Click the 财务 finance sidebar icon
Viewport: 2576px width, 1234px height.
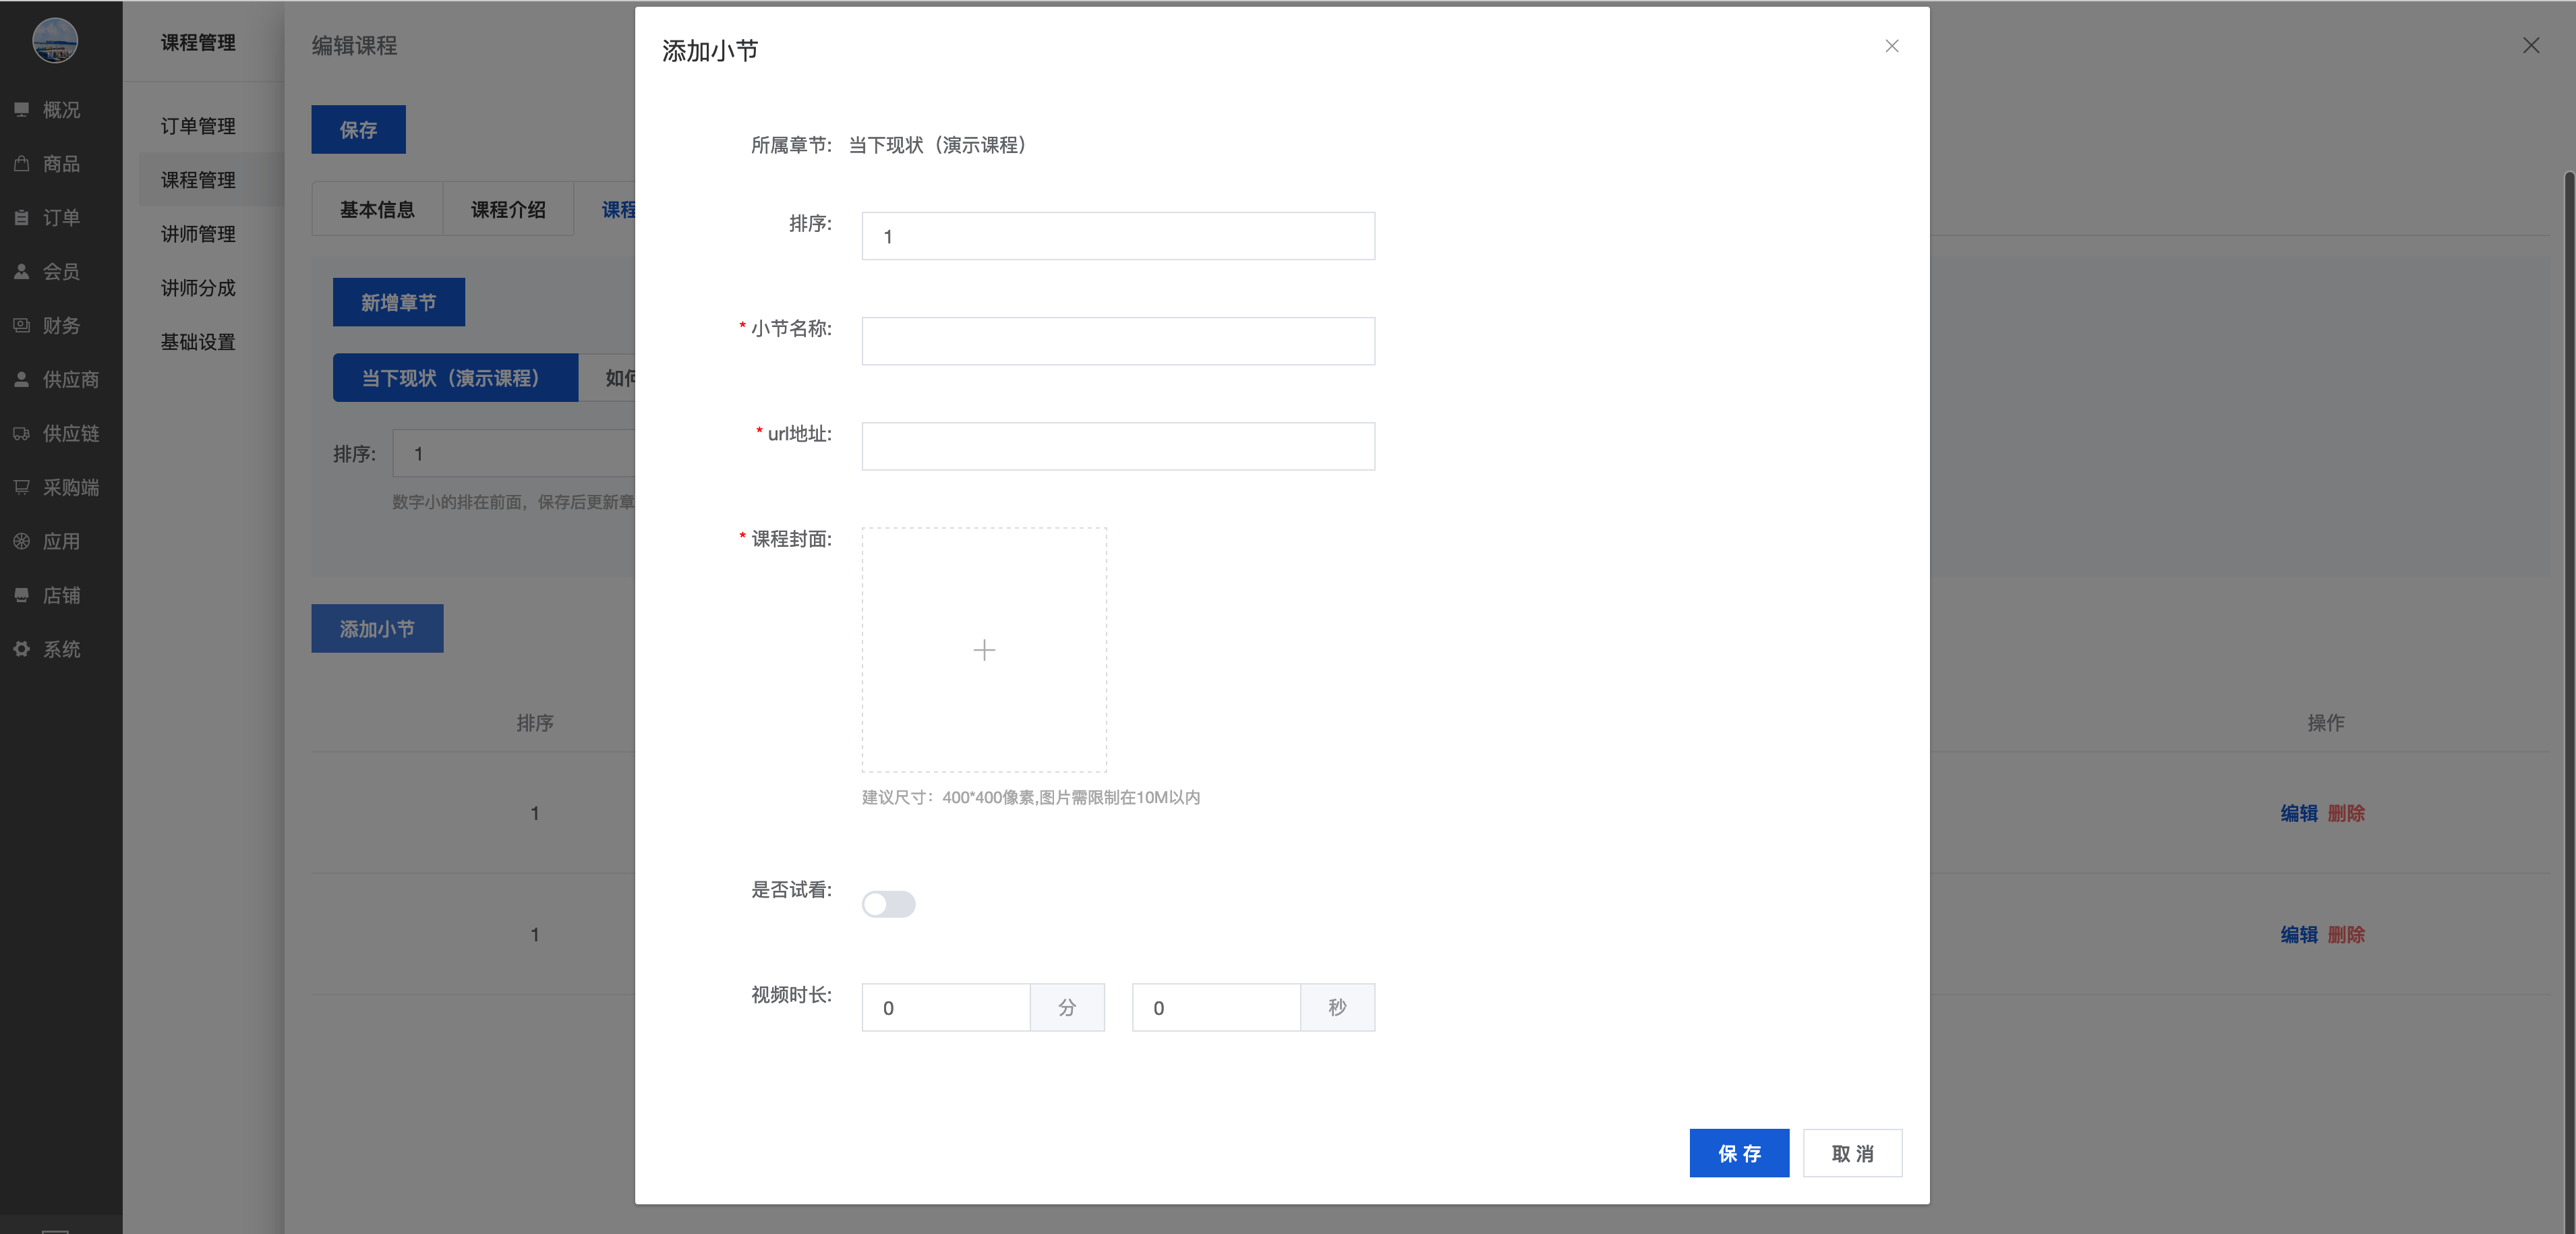[21, 325]
